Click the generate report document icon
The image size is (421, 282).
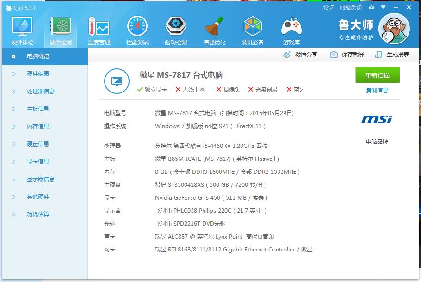point(378,55)
